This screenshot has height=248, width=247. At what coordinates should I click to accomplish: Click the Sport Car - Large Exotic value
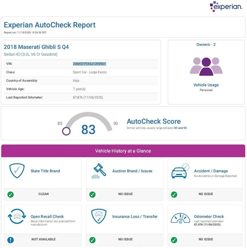pos(90,72)
